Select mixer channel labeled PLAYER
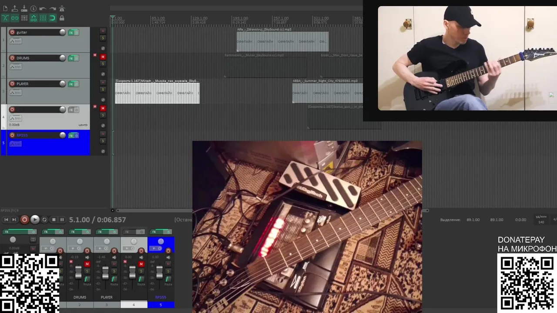The image size is (557, 313). (107, 297)
